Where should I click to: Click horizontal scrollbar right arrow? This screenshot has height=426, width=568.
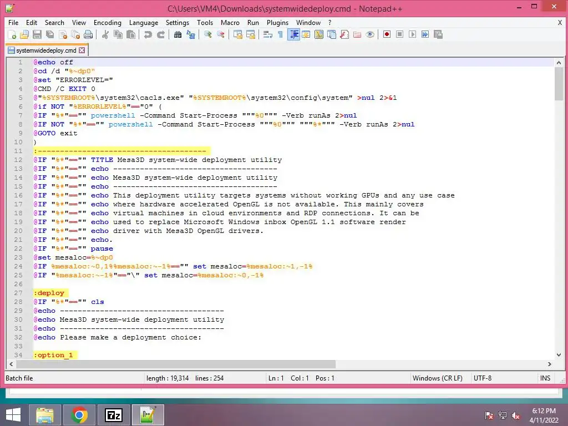550,364
